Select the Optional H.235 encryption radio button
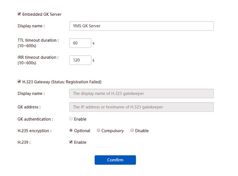Viewport: 238px width, 176px height. (x=71, y=130)
